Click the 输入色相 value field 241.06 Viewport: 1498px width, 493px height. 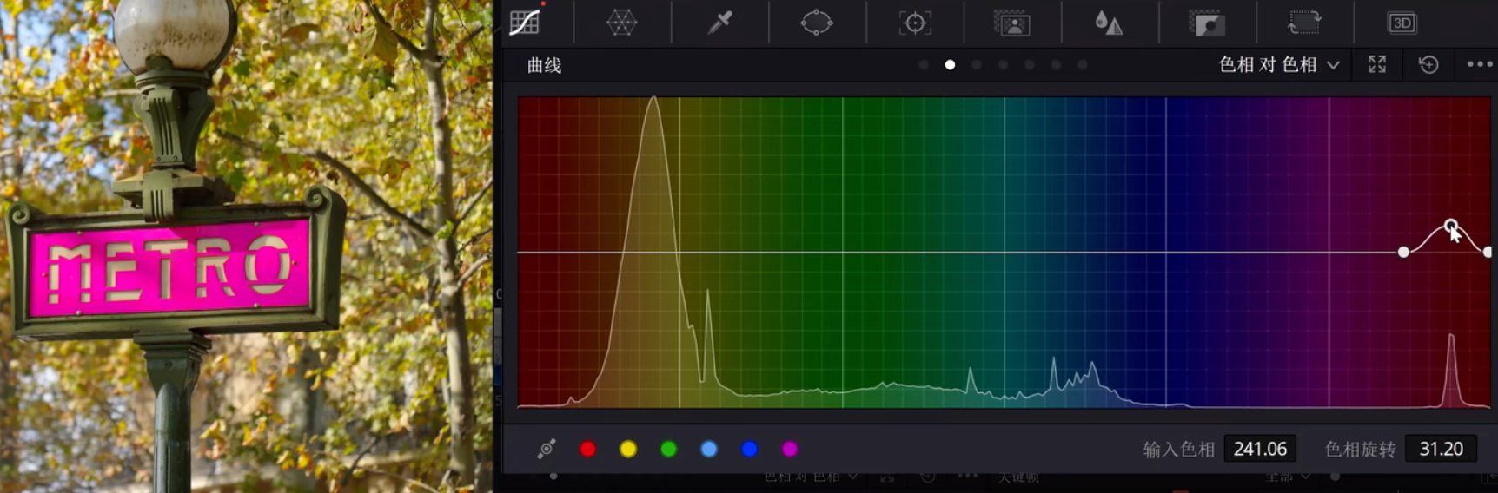click(x=1260, y=449)
